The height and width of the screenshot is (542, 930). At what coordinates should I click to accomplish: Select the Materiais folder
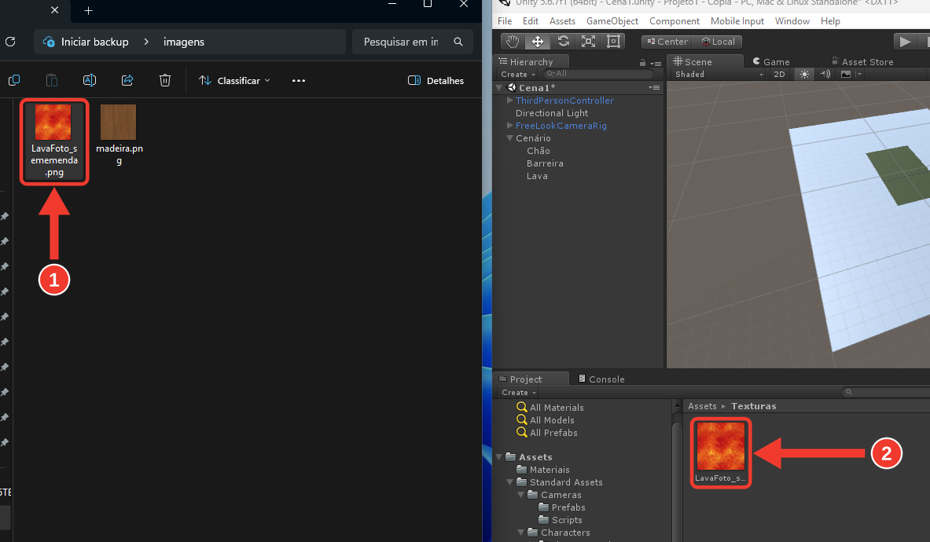(x=543, y=470)
